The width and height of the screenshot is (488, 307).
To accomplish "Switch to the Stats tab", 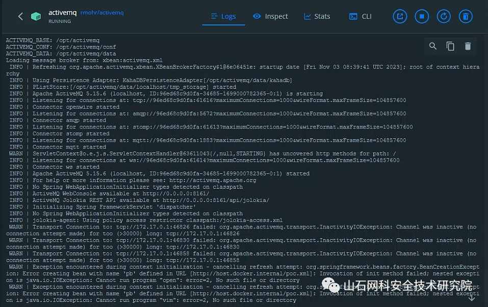I will coord(317,16).
